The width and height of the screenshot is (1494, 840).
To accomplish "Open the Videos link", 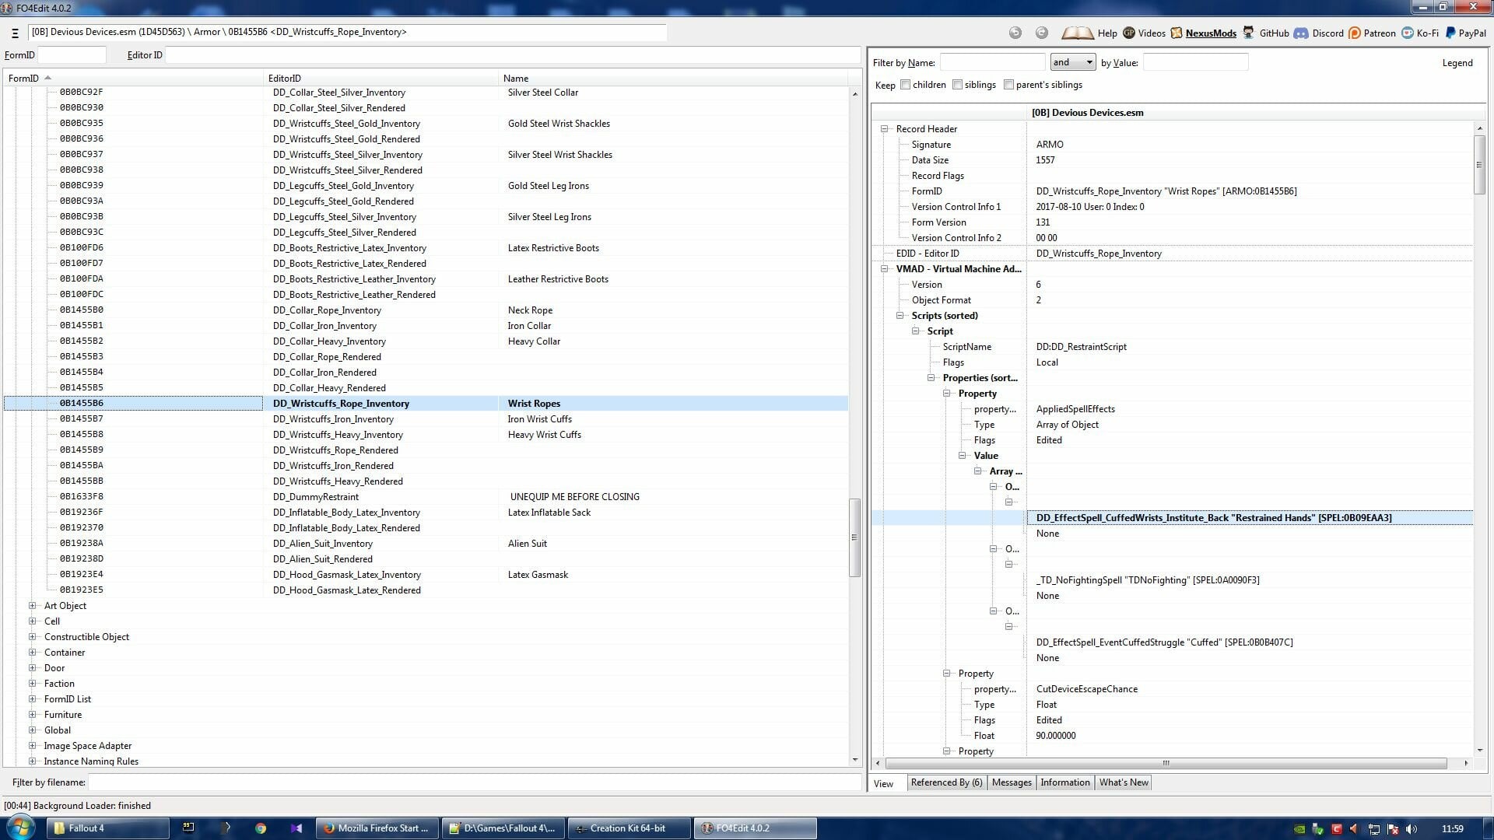I will (1144, 33).
